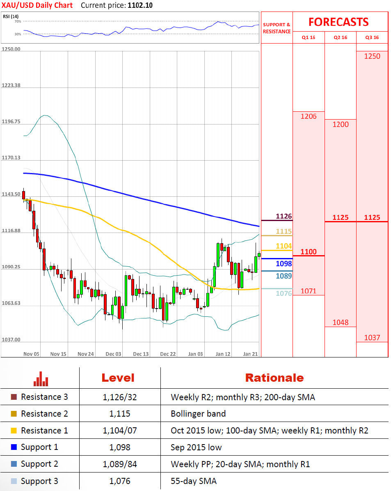Click the 1126 resistance level marker

coord(284,216)
